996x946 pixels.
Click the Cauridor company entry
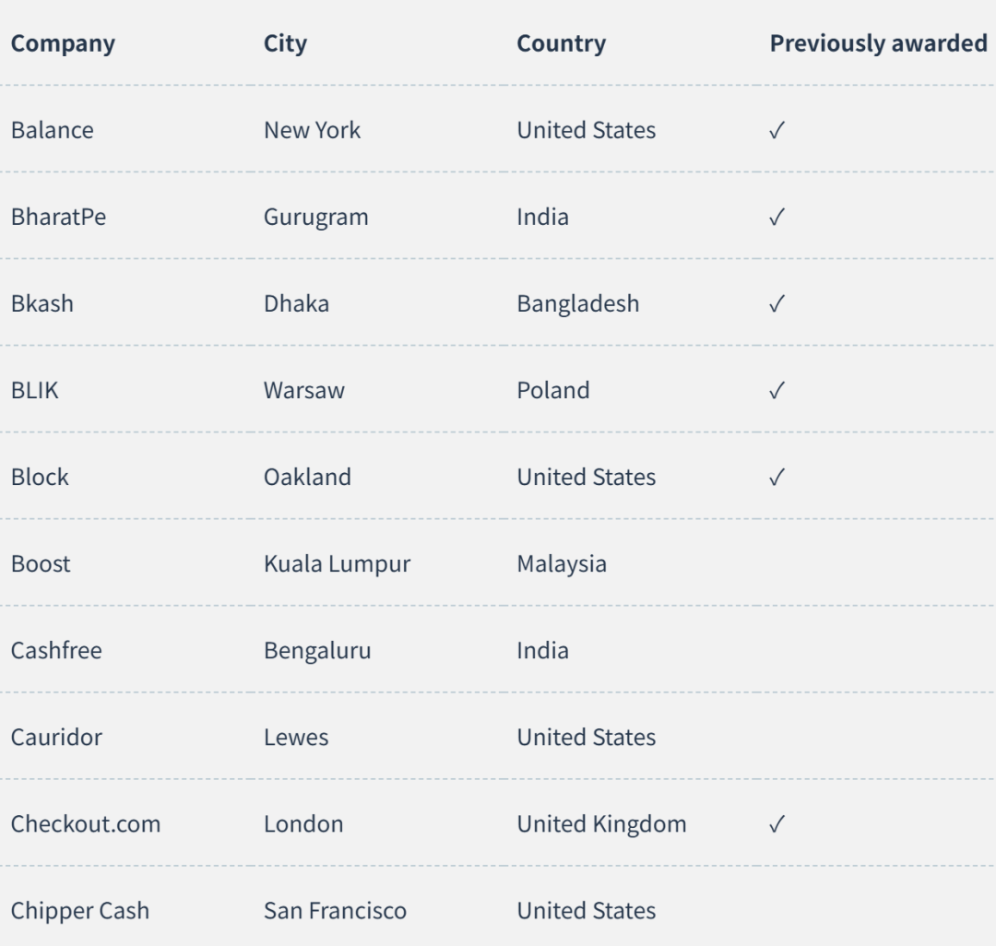(x=56, y=737)
